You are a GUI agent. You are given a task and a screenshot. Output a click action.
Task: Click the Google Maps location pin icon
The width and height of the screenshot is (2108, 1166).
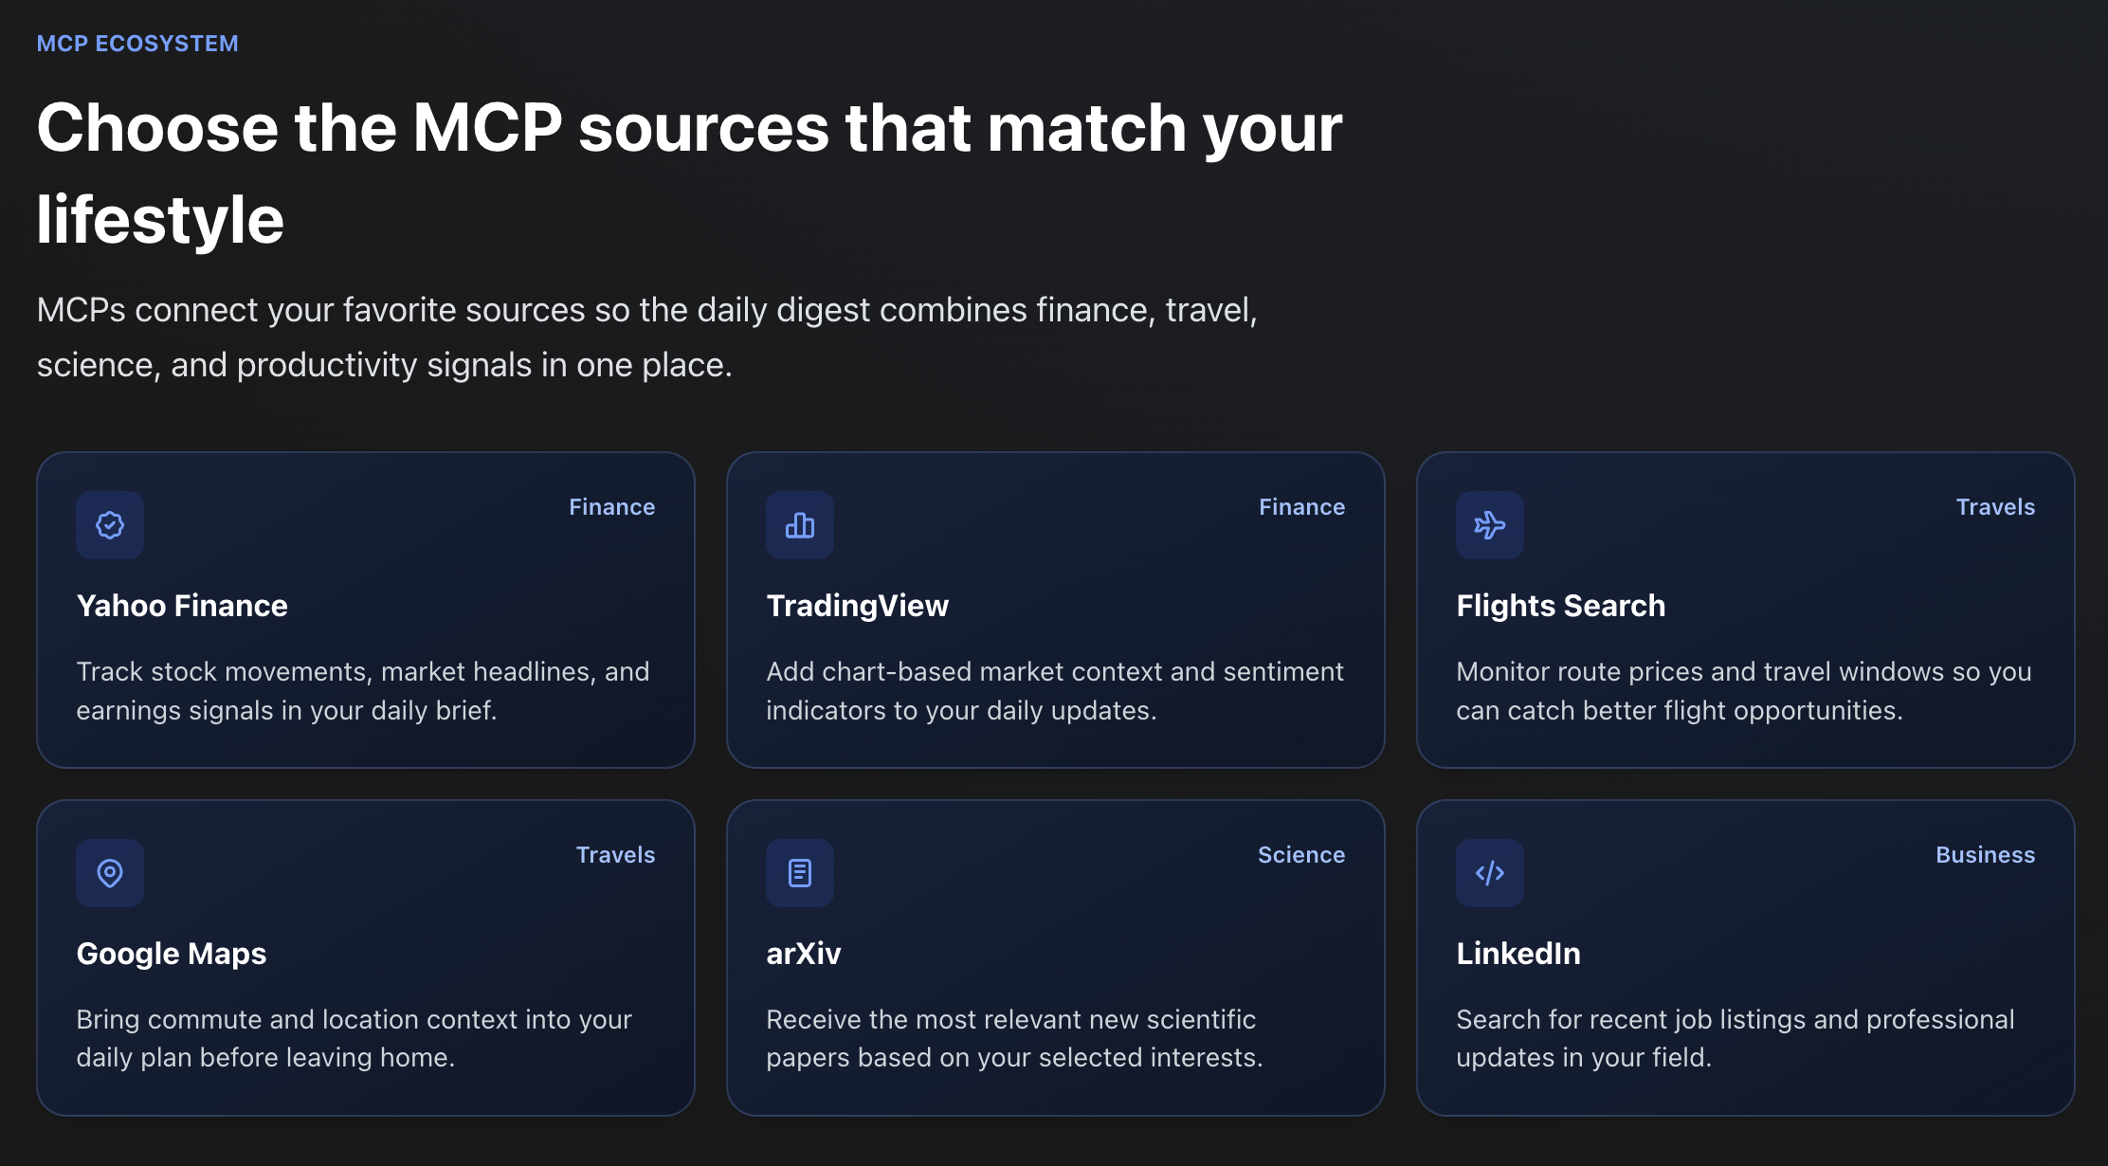(109, 872)
